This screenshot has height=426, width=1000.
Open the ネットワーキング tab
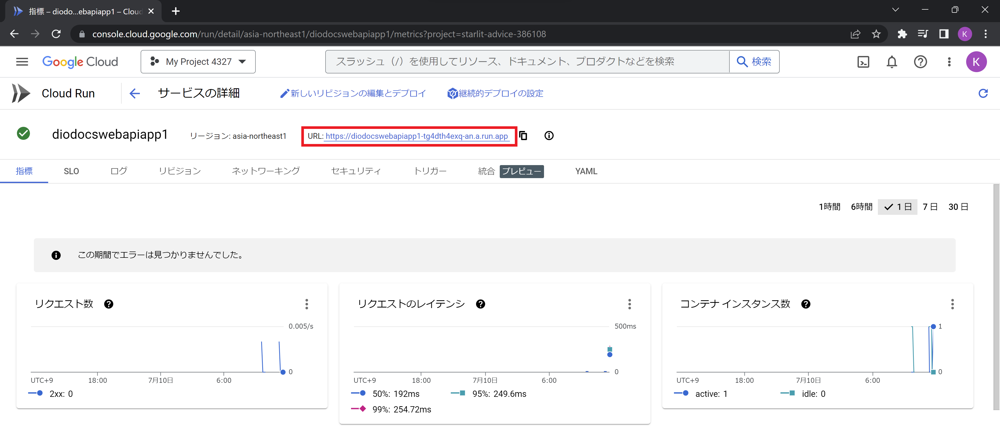266,171
